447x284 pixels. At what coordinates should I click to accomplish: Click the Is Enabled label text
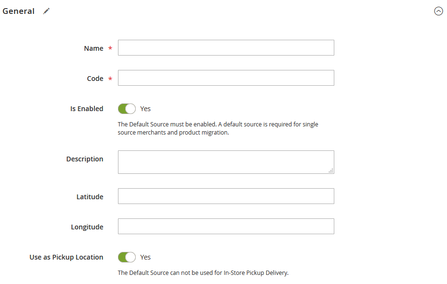87,109
